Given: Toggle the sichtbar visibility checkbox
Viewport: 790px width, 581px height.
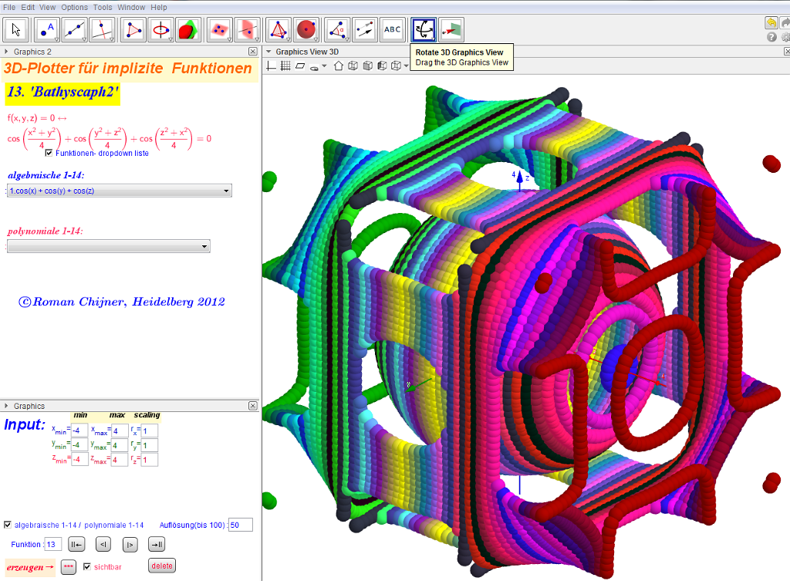Looking at the screenshot, I should (87, 566).
